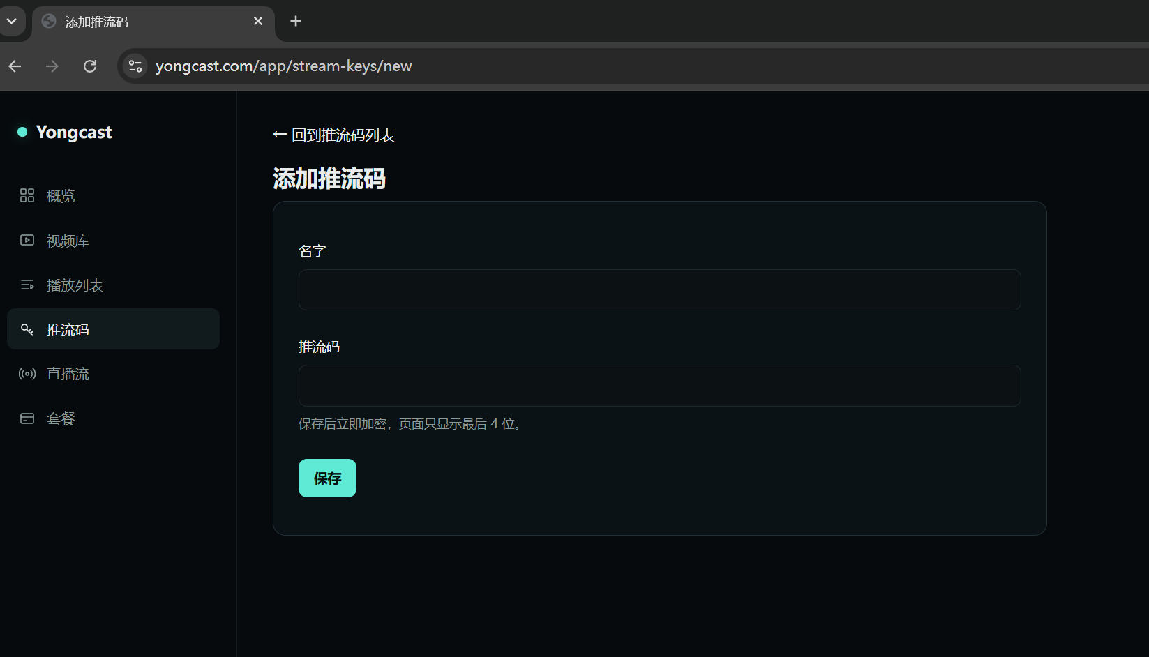
Task: Select the 推流码 sidebar entry
Action: point(113,329)
